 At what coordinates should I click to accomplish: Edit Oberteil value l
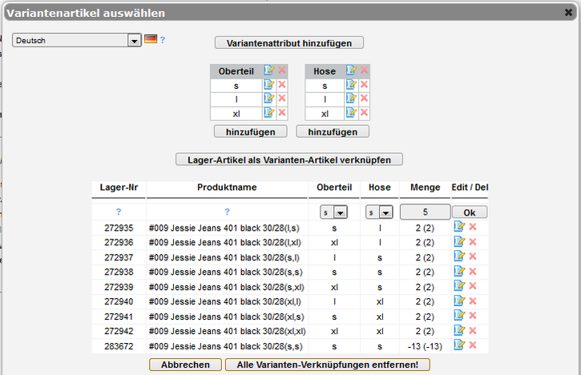pyautogui.click(x=269, y=99)
